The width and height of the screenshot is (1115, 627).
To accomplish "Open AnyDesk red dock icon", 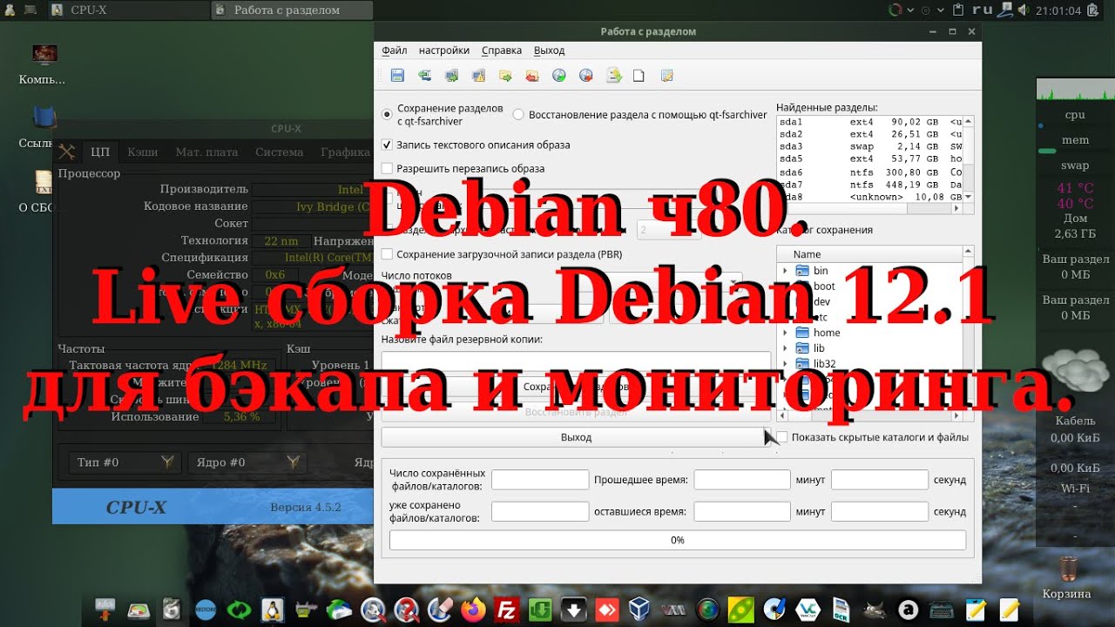I will 607,609.
